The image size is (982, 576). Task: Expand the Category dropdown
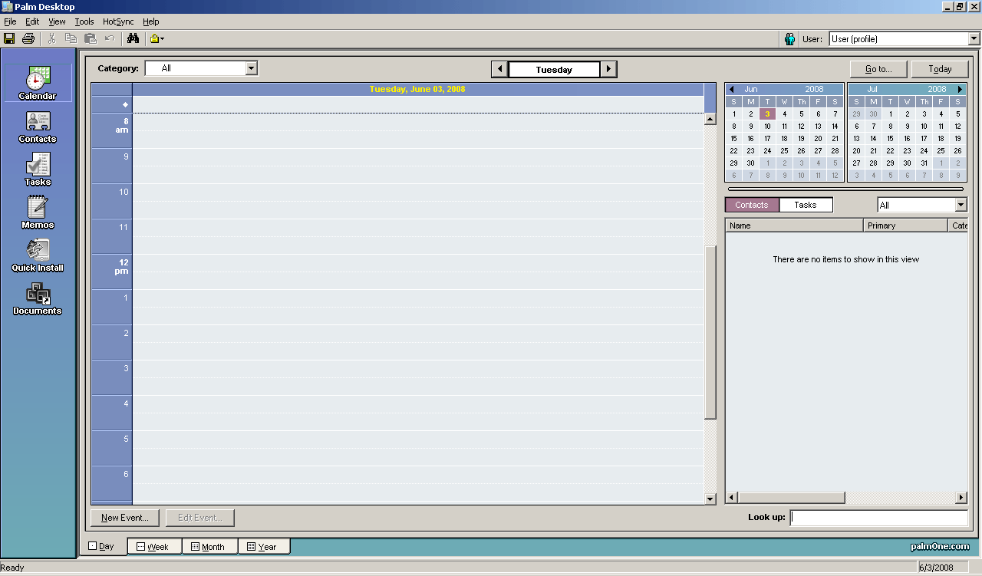pos(251,68)
